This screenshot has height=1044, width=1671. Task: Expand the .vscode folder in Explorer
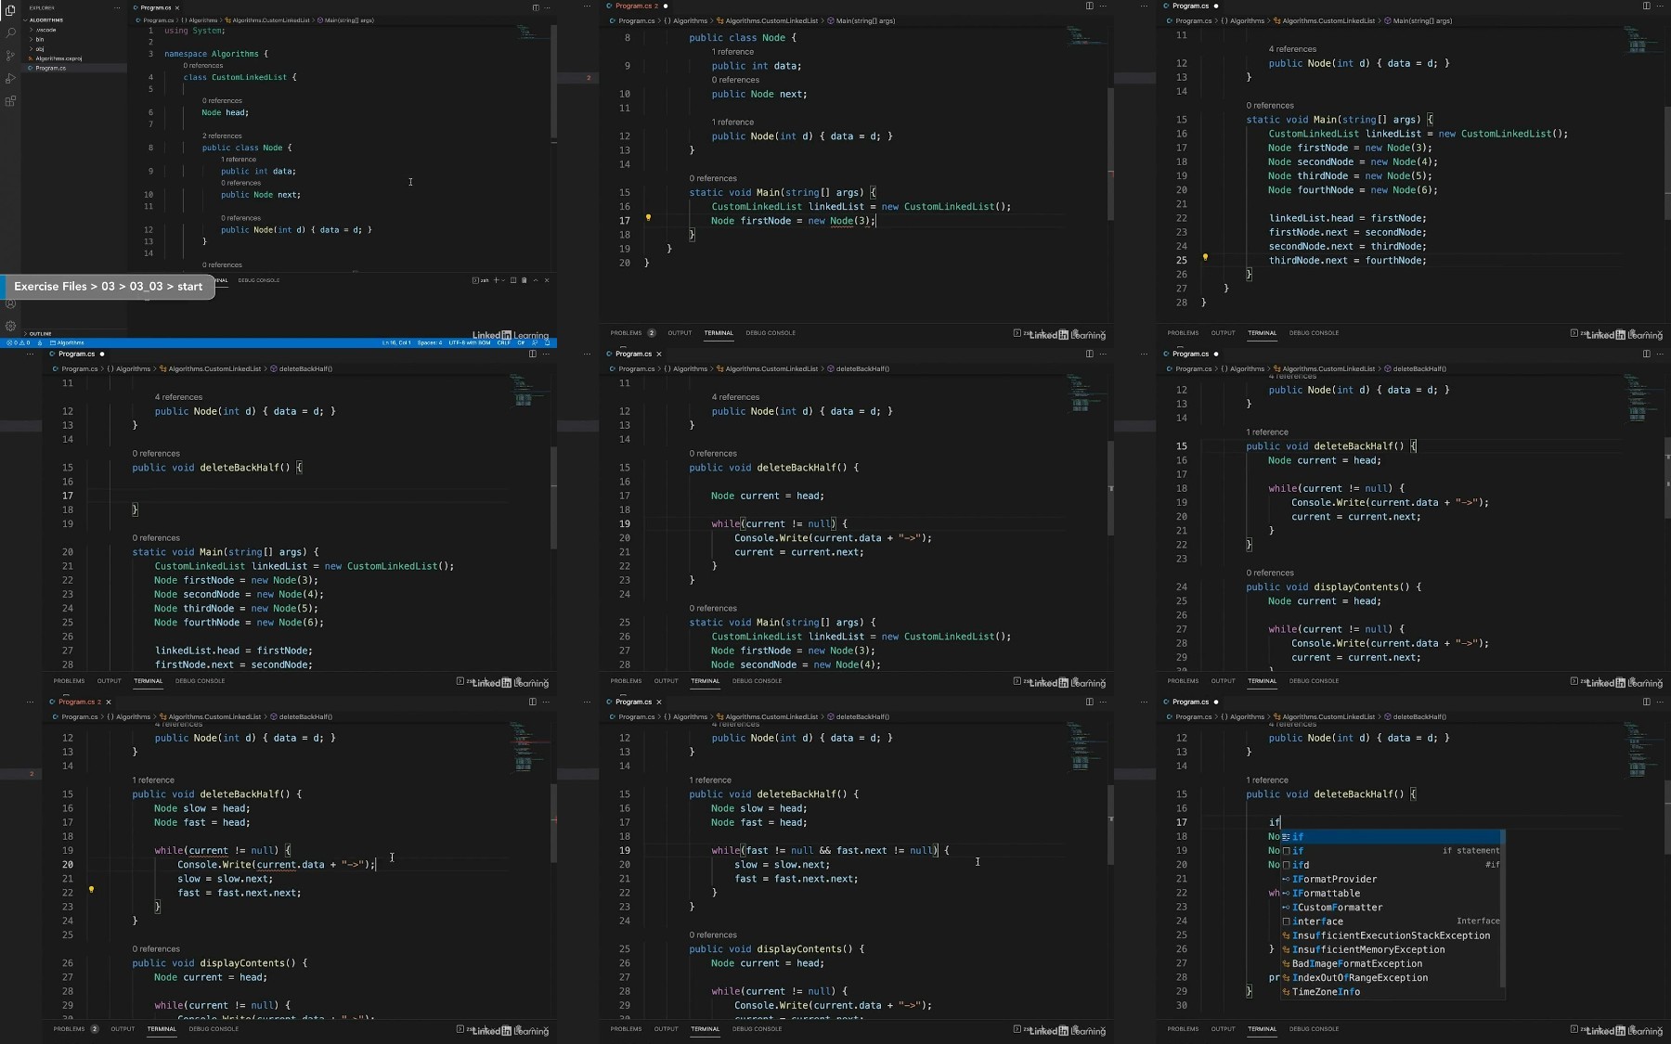coord(74,30)
